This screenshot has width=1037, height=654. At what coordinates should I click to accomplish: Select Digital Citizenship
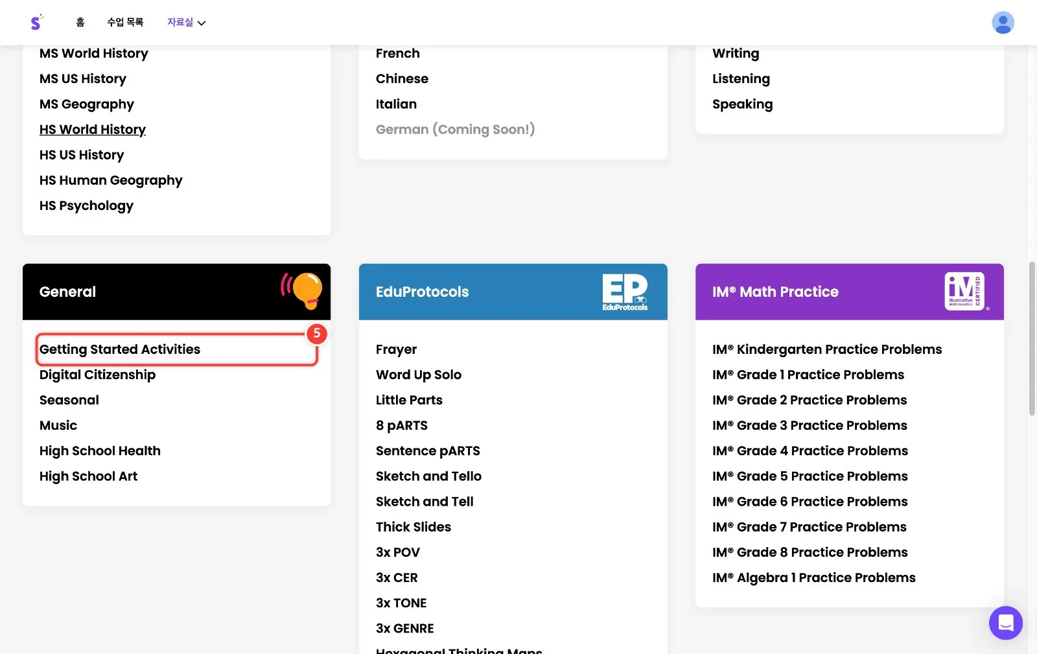[97, 375]
